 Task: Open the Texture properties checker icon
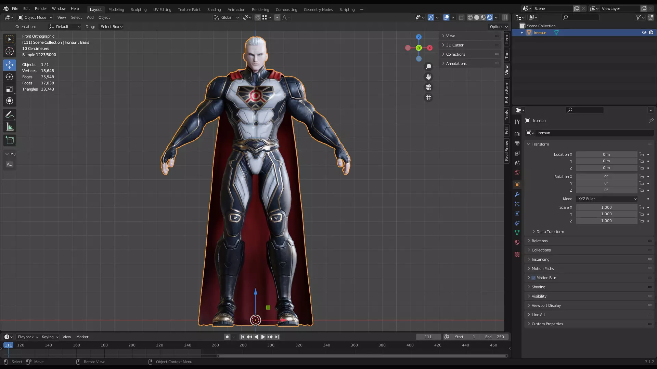click(517, 255)
